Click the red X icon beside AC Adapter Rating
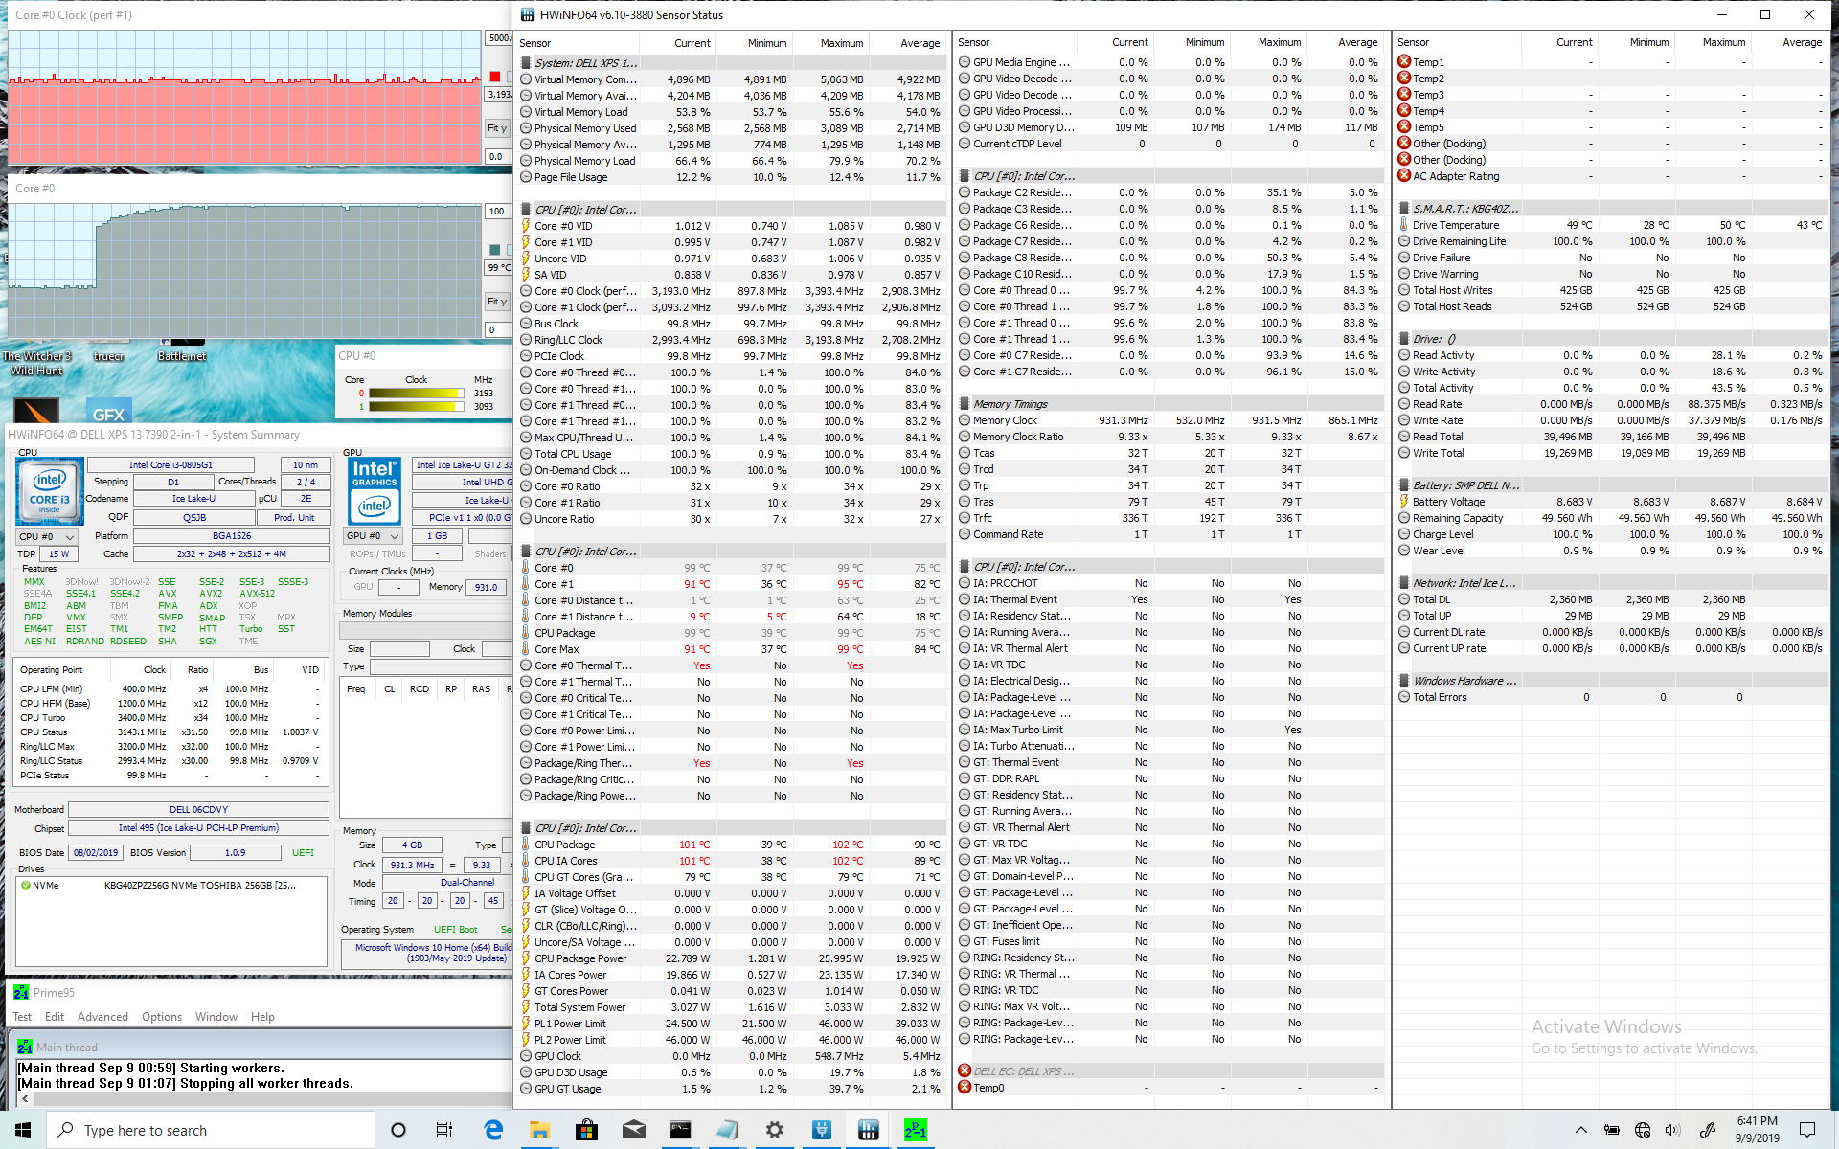The width and height of the screenshot is (1839, 1149). pos(1404,176)
